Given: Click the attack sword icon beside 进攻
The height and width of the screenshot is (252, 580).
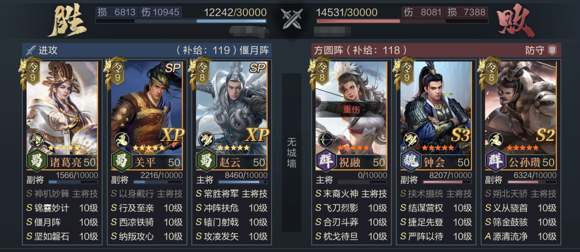Looking at the screenshot, I should [31, 50].
